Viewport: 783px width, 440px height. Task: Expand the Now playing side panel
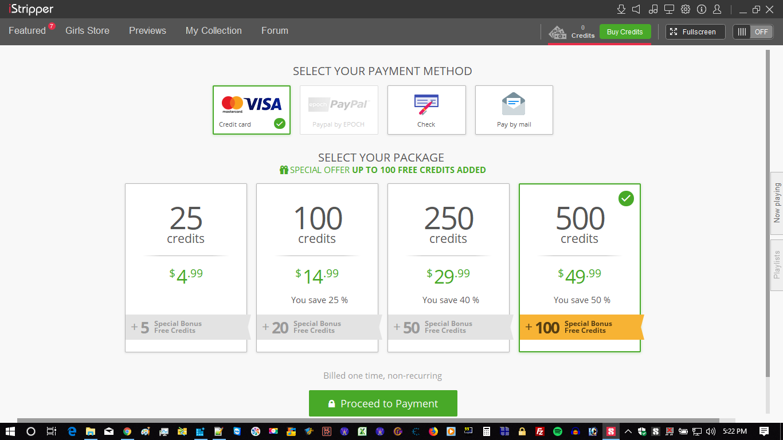[777, 203]
